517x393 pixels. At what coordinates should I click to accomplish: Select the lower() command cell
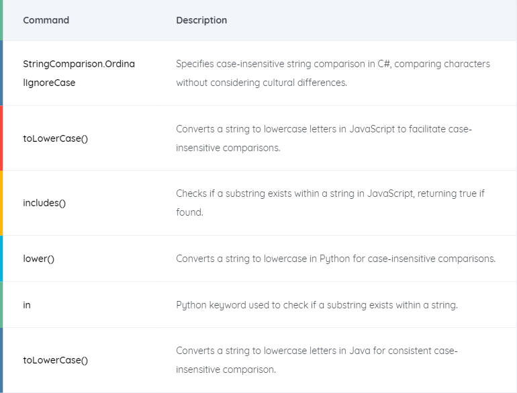[38, 259]
